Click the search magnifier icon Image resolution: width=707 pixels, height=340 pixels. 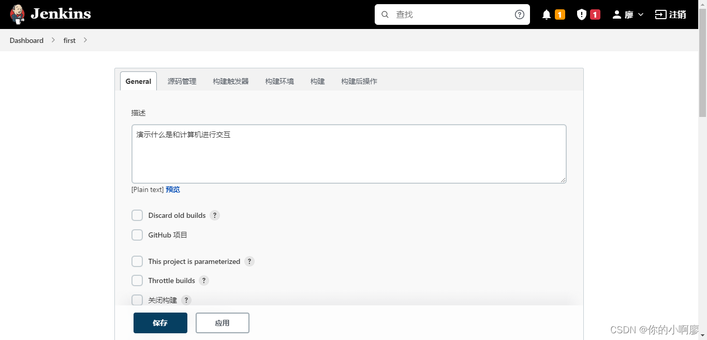tap(385, 14)
